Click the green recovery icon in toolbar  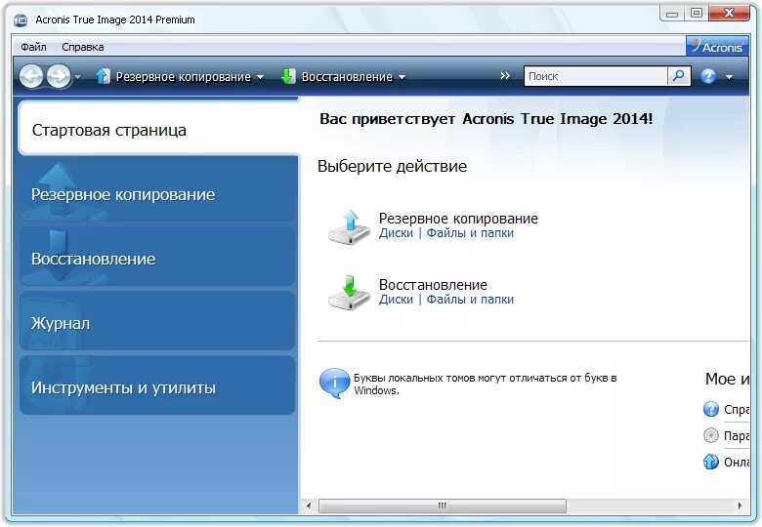(288, 76)
